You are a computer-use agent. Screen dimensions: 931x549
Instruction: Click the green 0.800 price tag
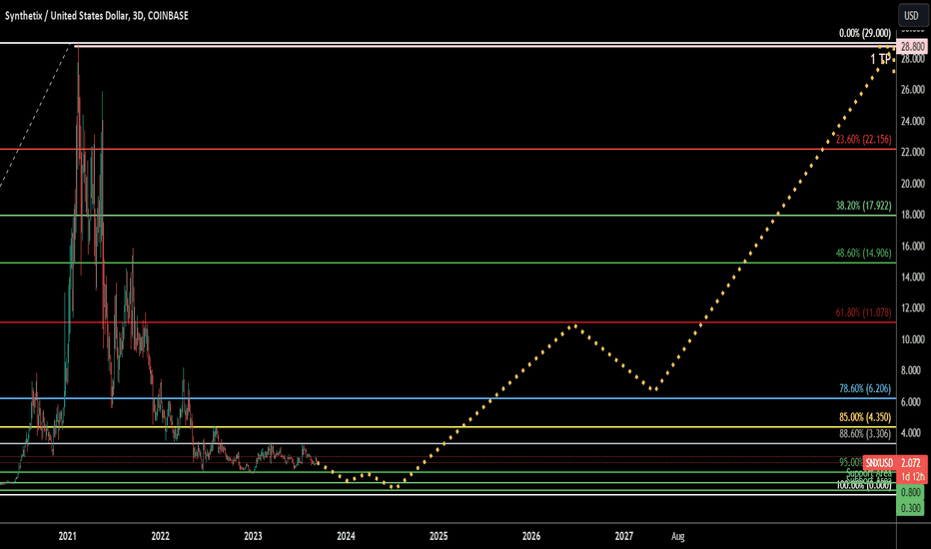pos(910,493)
